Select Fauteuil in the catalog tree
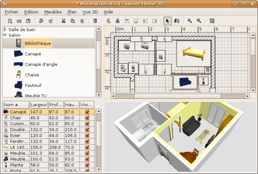Screen dimensions: 258x174 [33, 85]
